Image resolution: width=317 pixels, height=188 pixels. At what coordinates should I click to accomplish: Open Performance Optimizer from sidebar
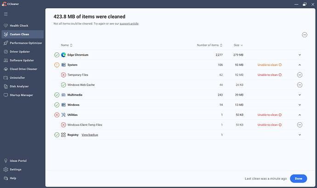[26, 43]
